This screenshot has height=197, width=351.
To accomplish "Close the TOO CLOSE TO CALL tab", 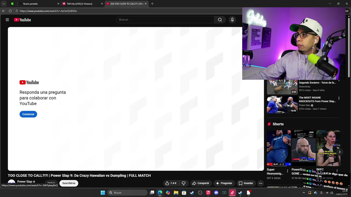I will click(146, 4).
